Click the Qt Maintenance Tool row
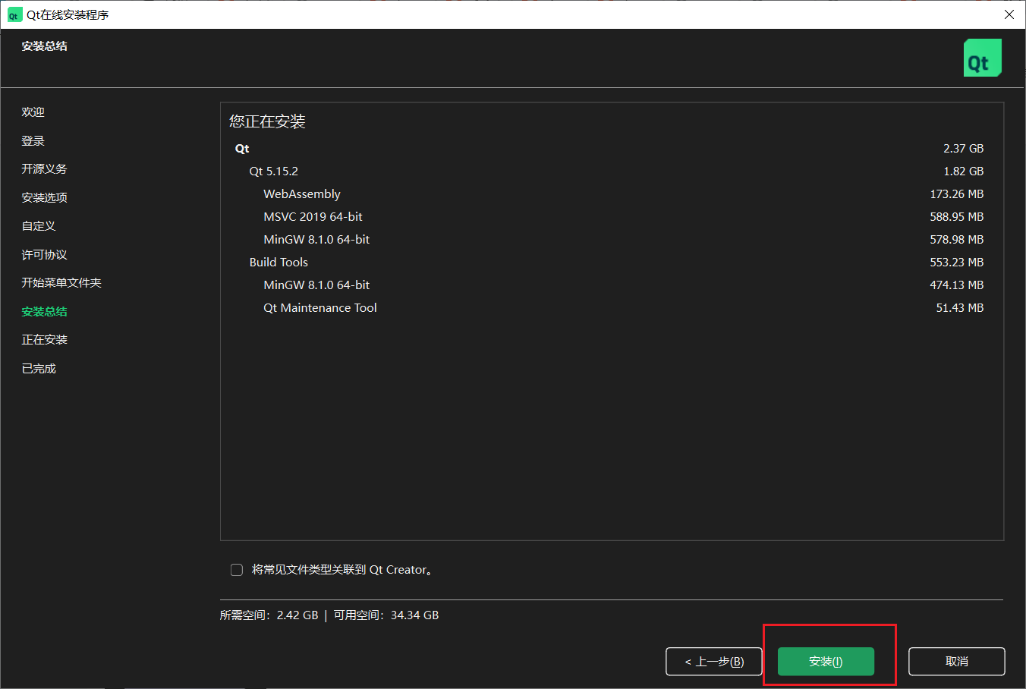Screen dimensions: 1026x689 pyautogui.click(x=609, y=308)
